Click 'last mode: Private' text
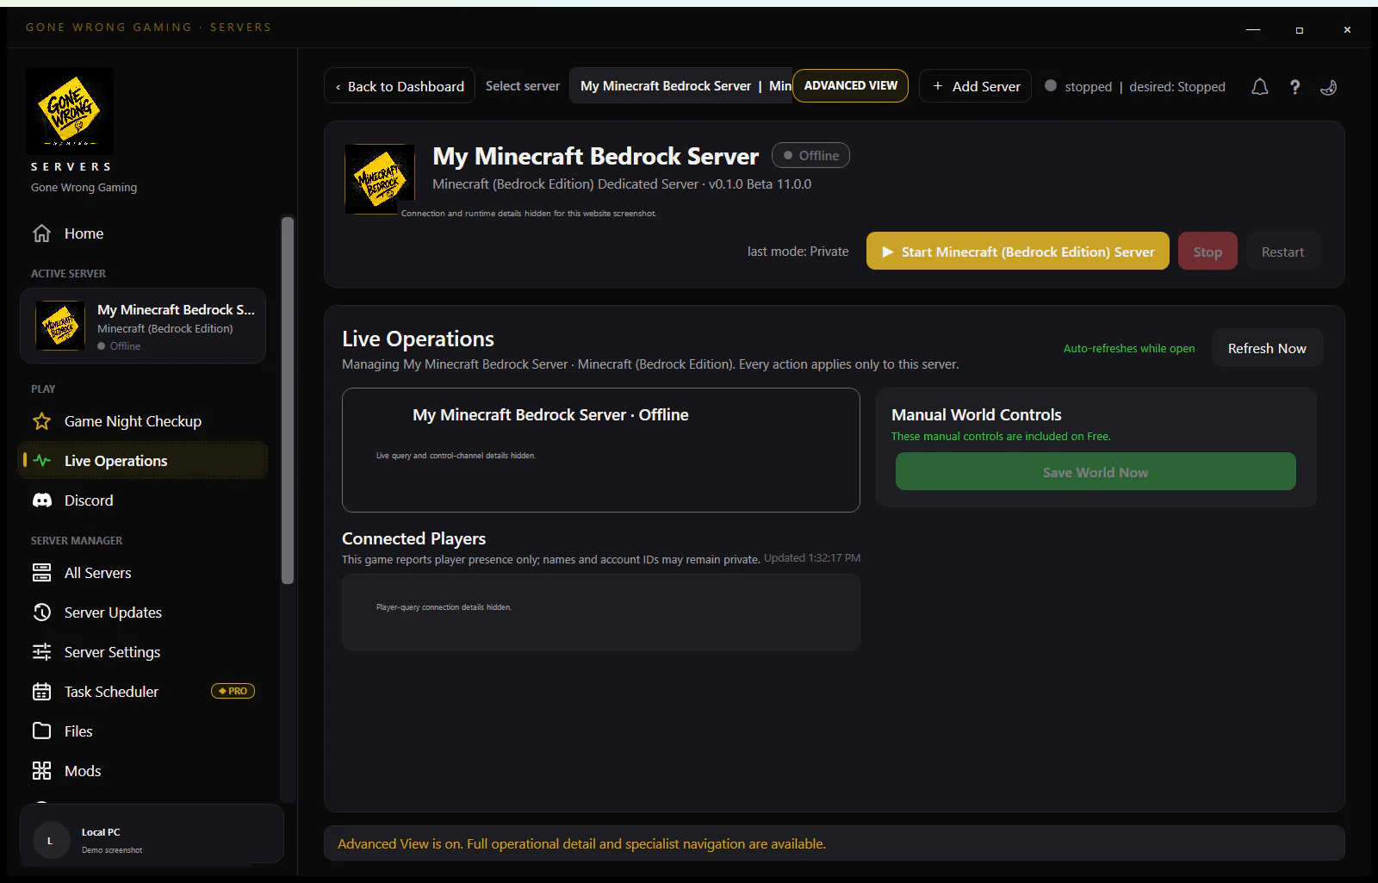Image resolution: width=1378 pixels, height=883 pixels. pos(798,252)
